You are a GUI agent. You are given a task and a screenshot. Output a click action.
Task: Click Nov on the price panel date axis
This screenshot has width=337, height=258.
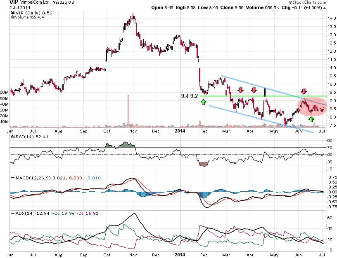(133, 131)
